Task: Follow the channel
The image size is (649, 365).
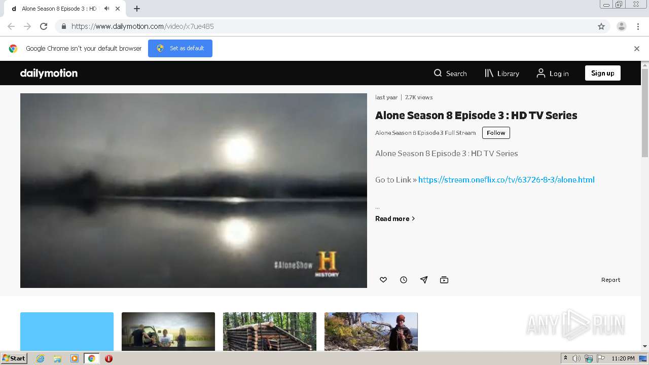Action: pos(496,133)
